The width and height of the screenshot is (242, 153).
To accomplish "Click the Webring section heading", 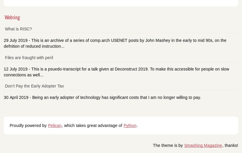I will pyautogui.click(x=12, y=18).
